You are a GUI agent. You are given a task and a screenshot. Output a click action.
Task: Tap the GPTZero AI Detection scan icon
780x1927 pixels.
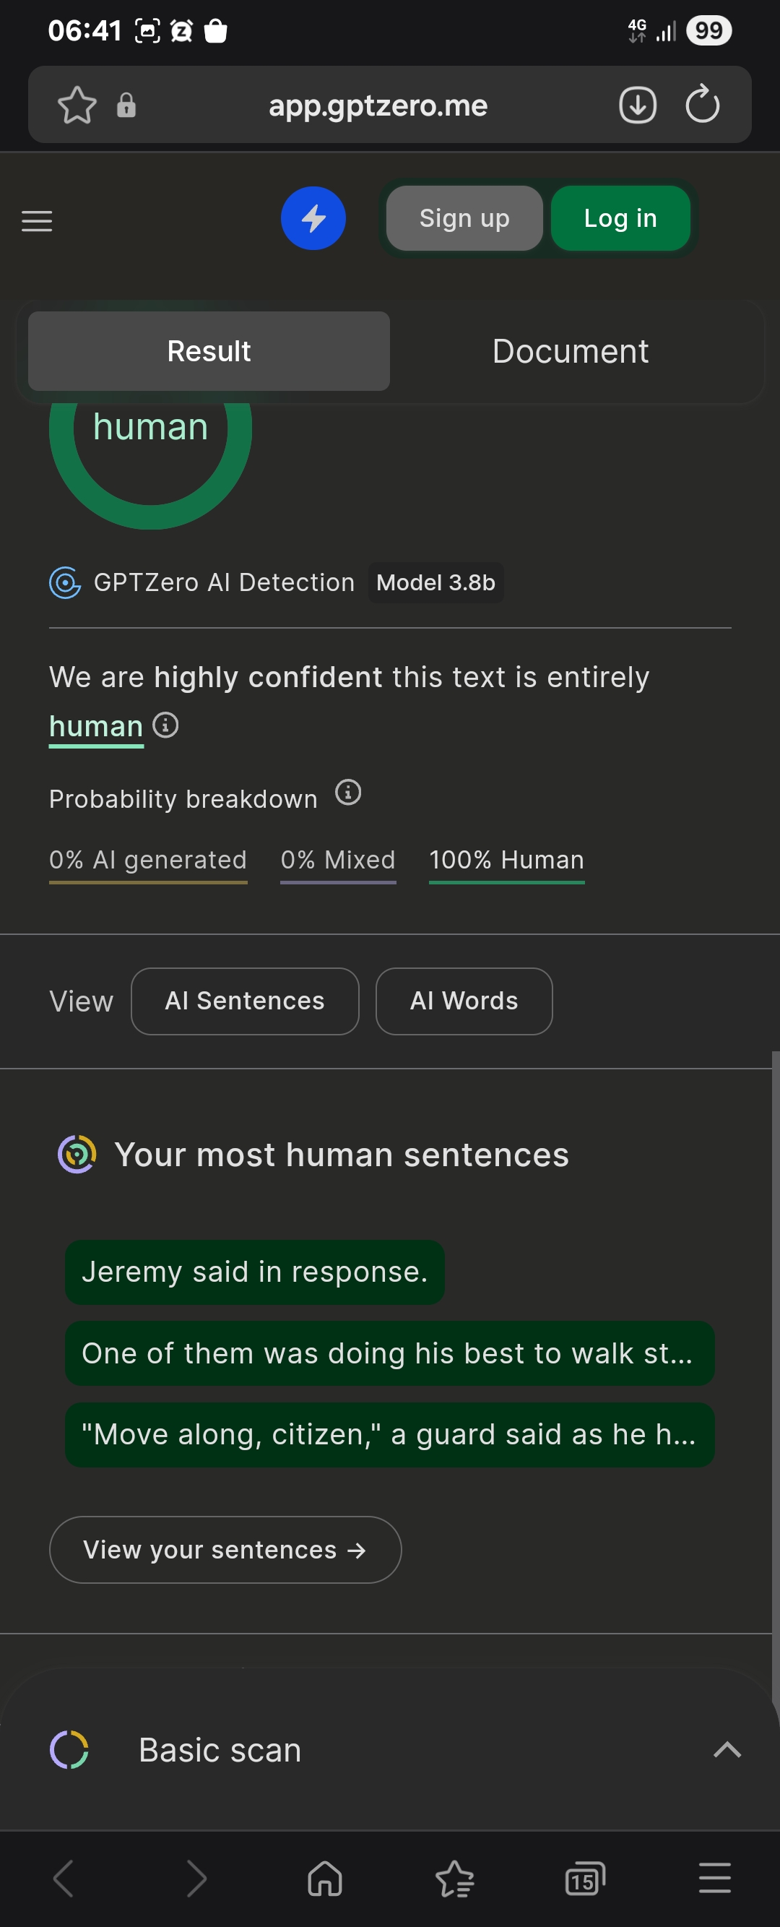(65, 582)
